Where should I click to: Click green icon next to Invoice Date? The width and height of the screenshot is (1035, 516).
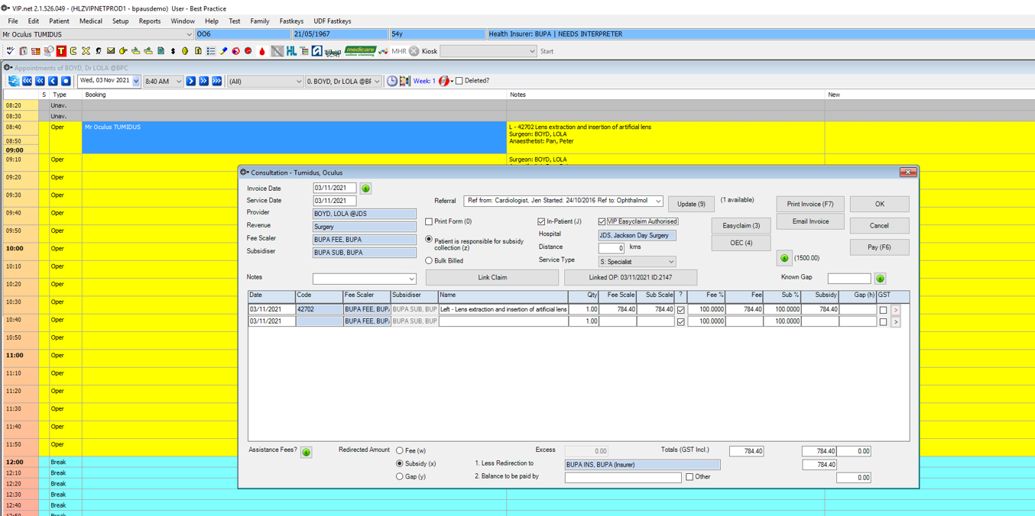(x=365, y=189)
